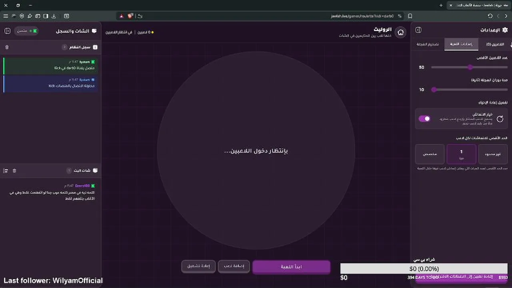Click the share page icon in address bar

click(x=140, y=16)
